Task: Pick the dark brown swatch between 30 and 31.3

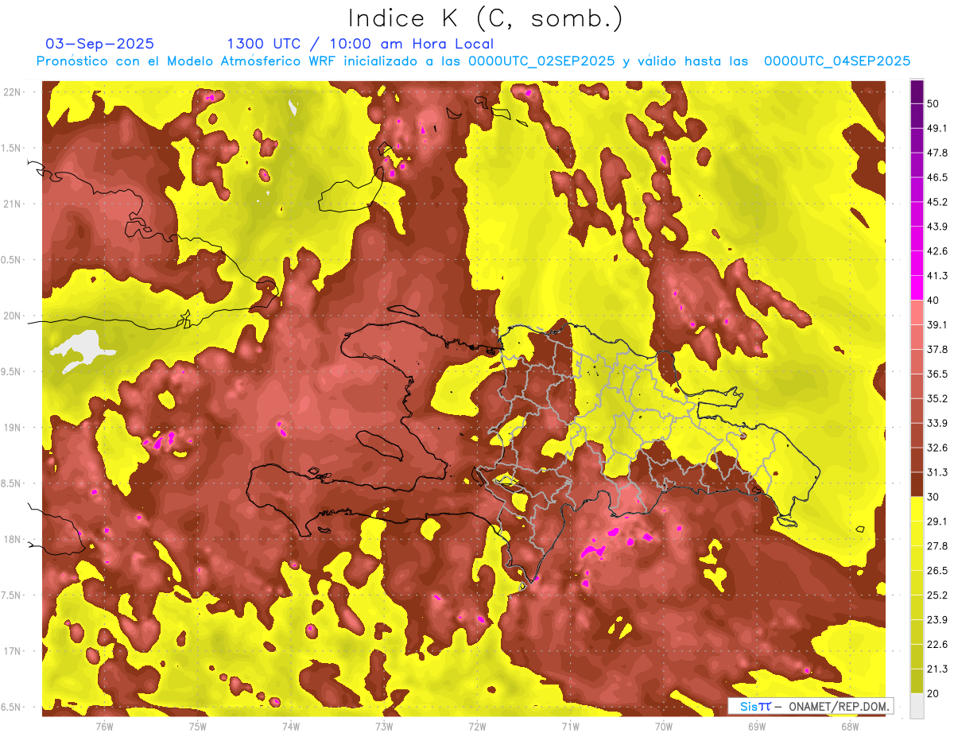Action: point(917,484)
